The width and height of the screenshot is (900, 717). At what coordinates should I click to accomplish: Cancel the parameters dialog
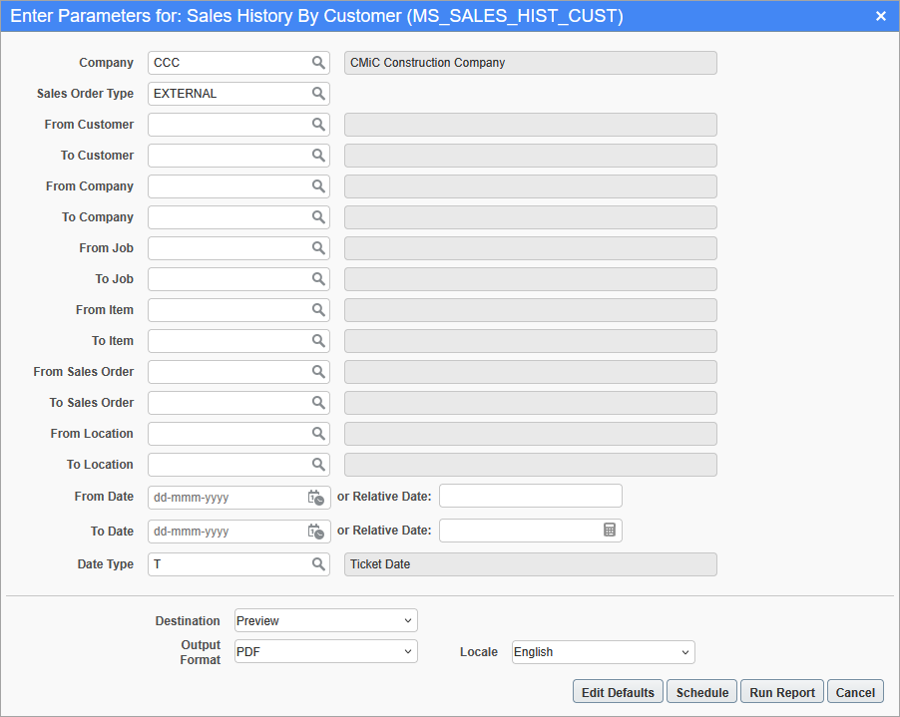pos(855,692)
